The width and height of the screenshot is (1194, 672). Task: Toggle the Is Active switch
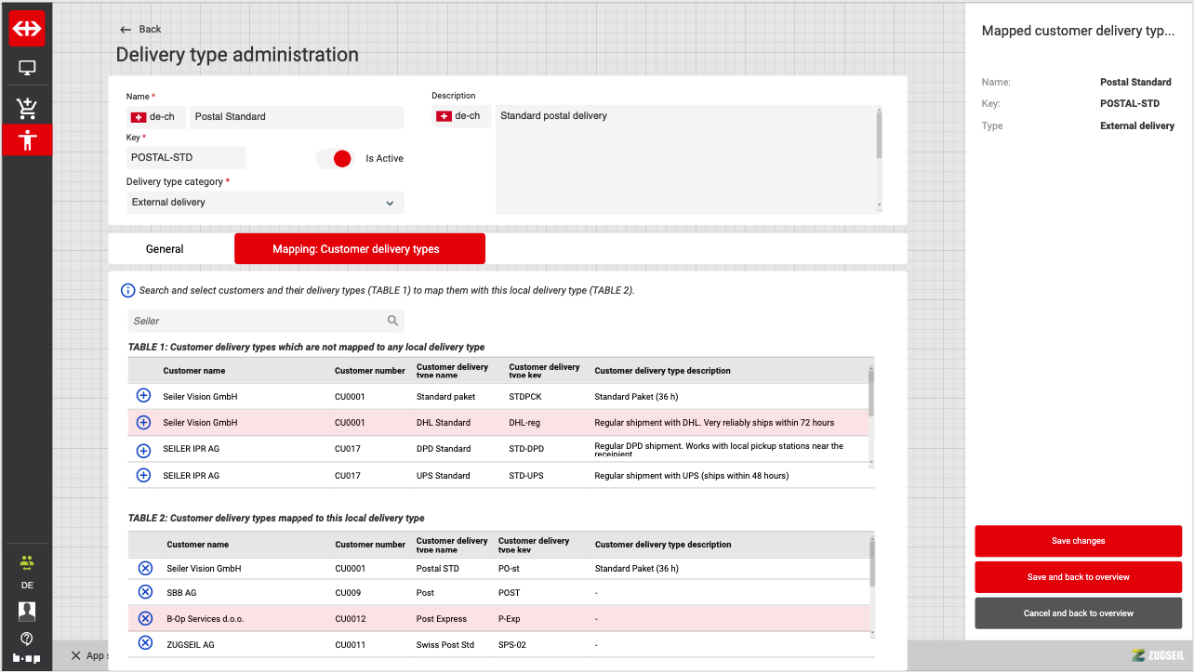(335, 158)
